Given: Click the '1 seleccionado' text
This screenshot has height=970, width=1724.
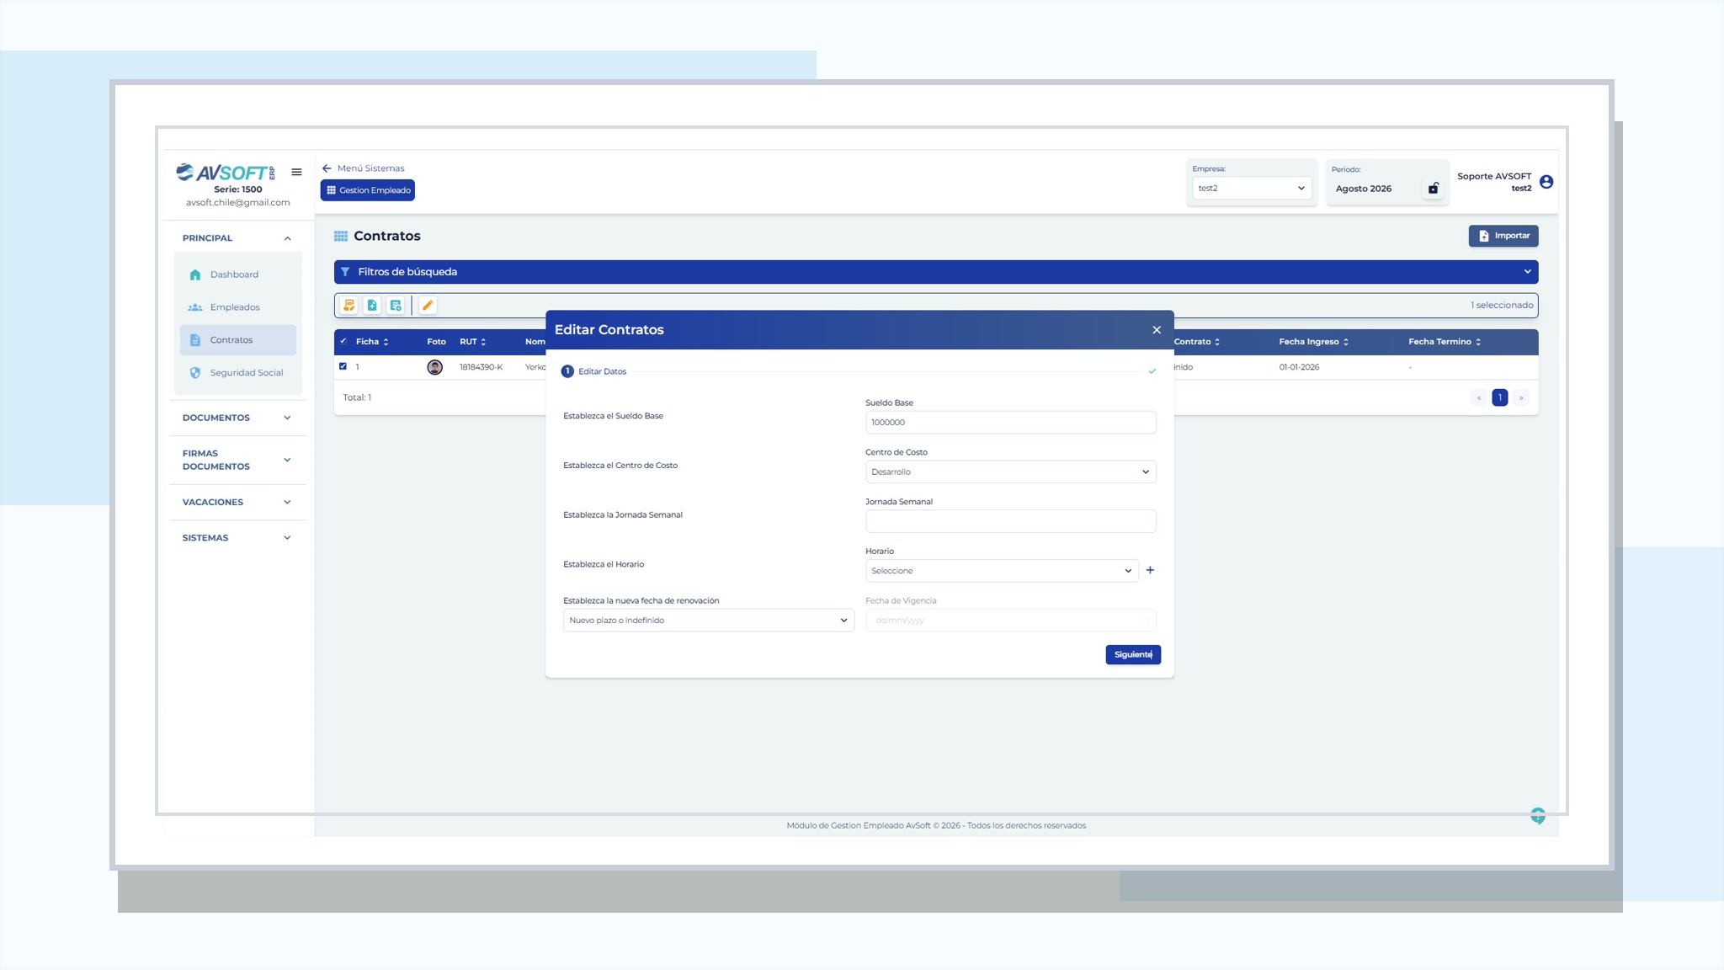Looking at the screenshot, I should click(x=1502, y=305).
